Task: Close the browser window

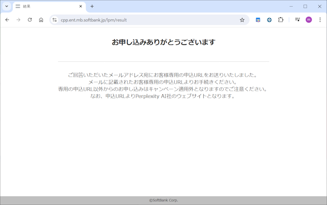Action: (x=319, y=7)
